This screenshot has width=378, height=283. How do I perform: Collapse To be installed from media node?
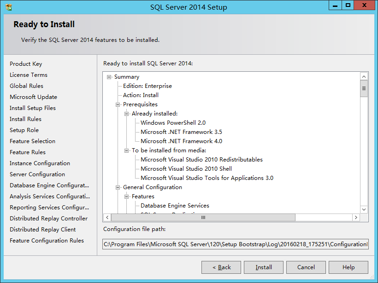(126, 150)
